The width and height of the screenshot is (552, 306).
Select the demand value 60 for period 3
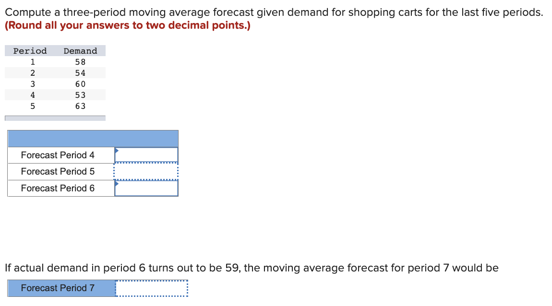point(80,83)
